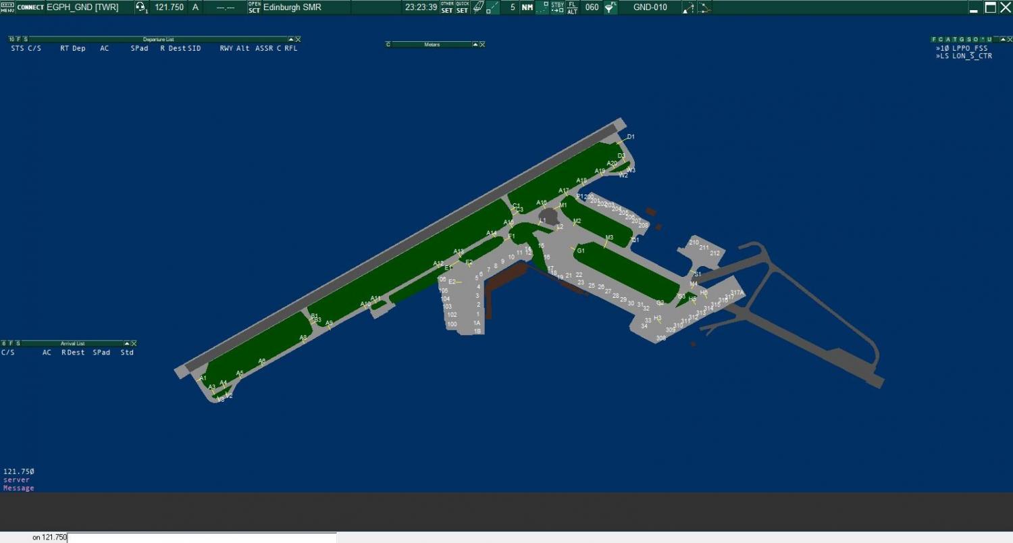Click the message input field at bottom

201,538
